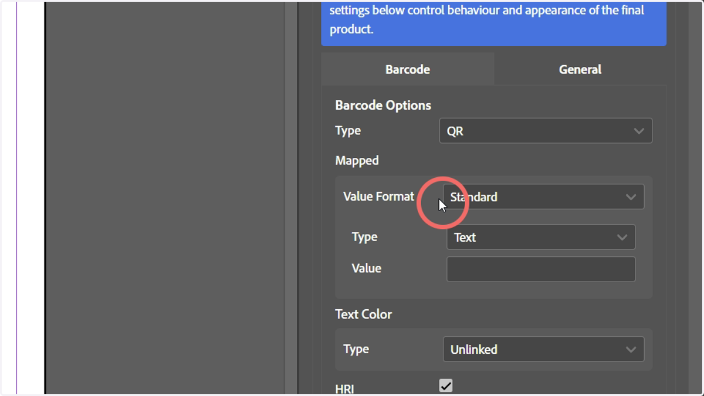Click the Value Format label
The width and height of the screenshot is (704, 396).
pos(378,197)
